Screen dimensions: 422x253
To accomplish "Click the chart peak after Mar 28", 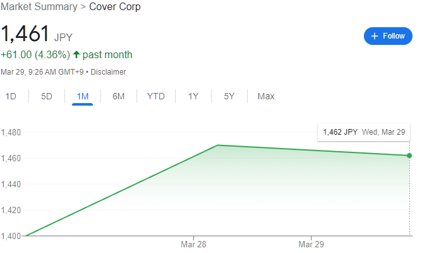I will coord(217,145).
